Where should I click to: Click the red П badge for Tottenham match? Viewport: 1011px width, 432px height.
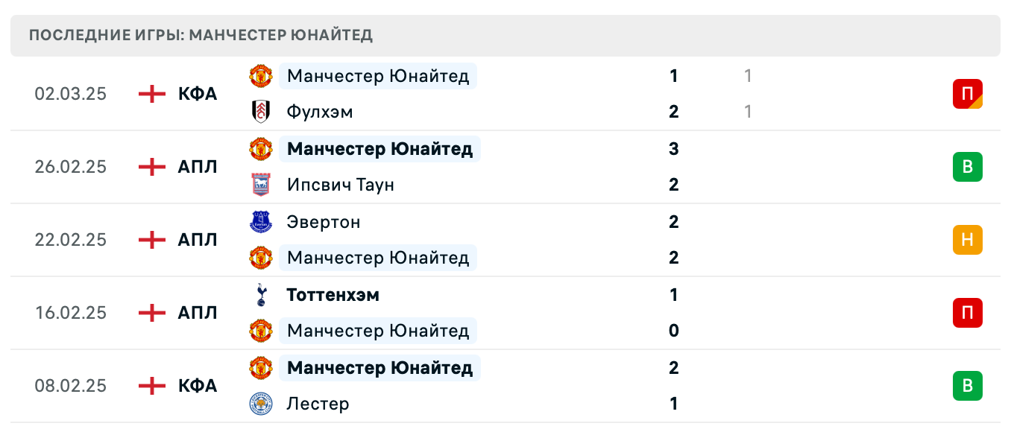[967, 313]
